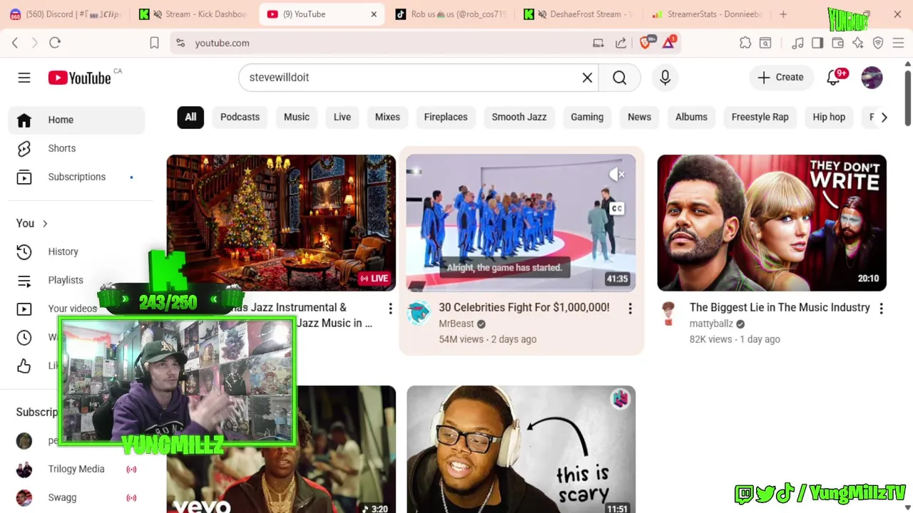Image resolution: width=913 pixels, height=513 pixels.
Task: Show more filter chips with the right arrow
Action: tap(884, 118)
